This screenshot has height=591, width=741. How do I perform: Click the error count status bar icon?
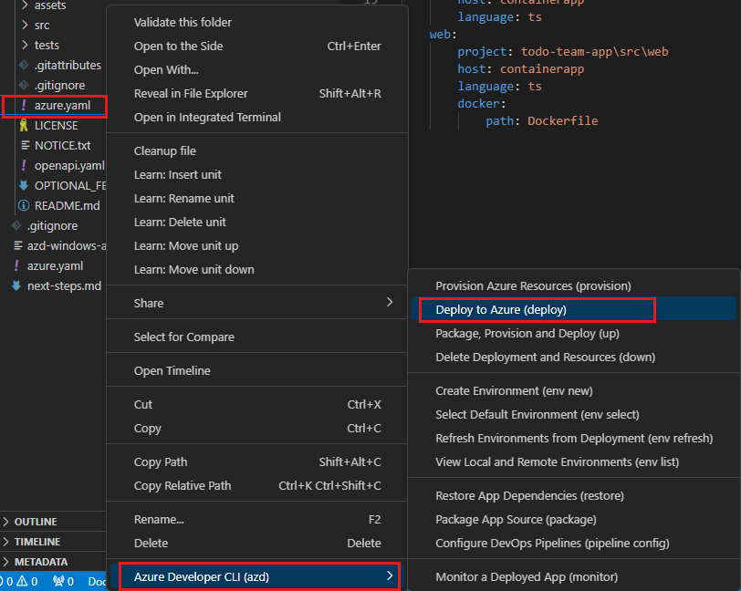coord(2,582)
